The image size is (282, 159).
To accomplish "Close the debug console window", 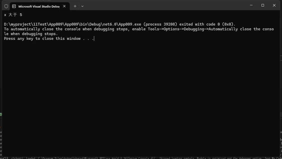I will (274, 5).
